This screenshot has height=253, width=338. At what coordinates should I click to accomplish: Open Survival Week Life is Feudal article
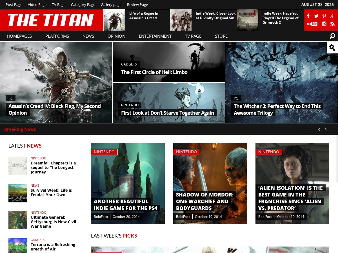[x=51, y=193]
